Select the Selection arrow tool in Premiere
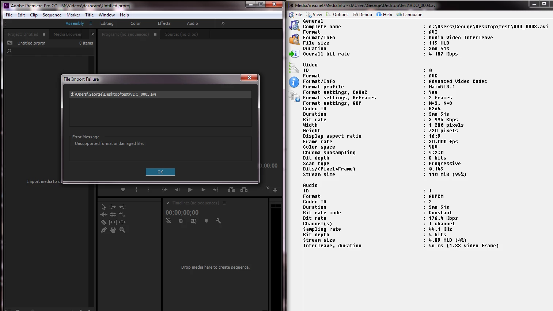This screenshot has height=311, width=553. [104, 207]
